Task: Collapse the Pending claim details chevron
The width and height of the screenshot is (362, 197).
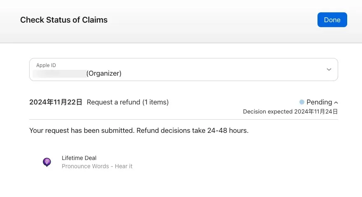Action: coord(336,102)
